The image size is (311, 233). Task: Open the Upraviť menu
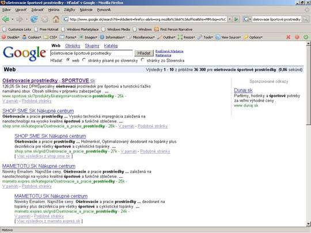pos(21,10)
